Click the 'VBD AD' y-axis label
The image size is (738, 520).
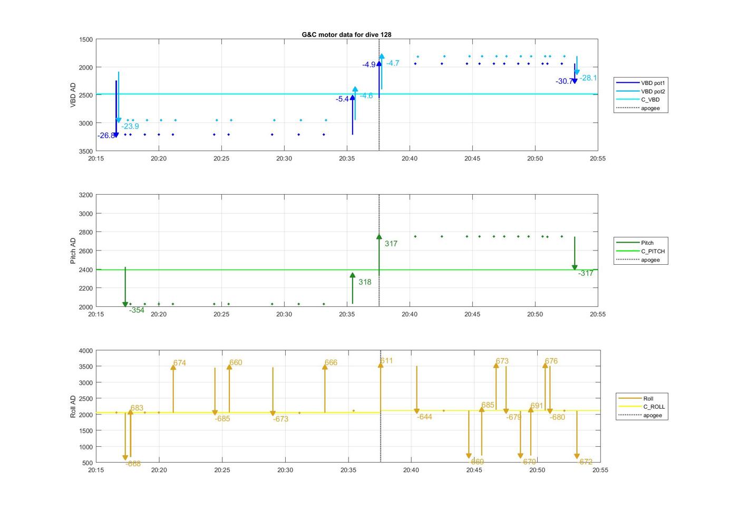(x=73, y=95)
